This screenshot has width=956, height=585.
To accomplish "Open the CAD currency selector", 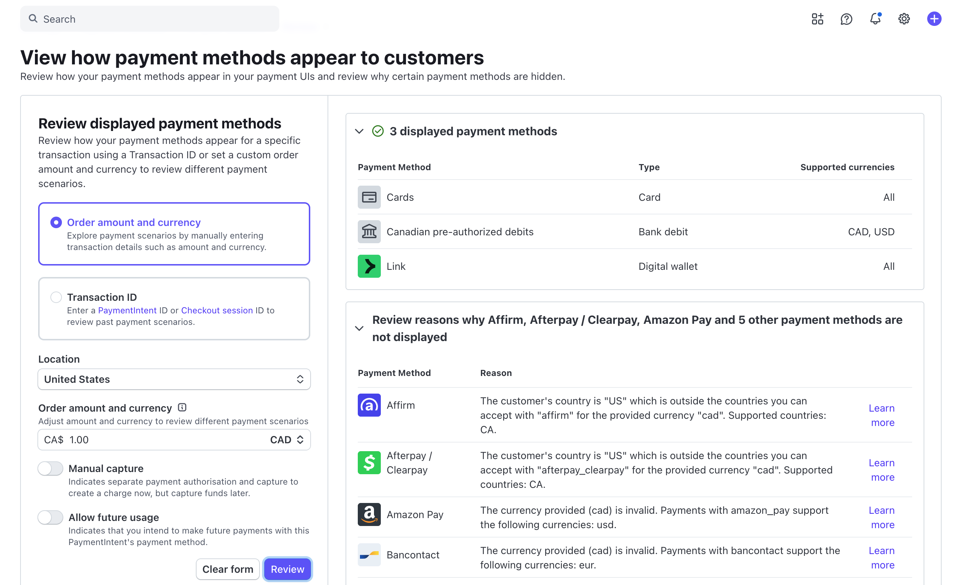I will (287, 440).
